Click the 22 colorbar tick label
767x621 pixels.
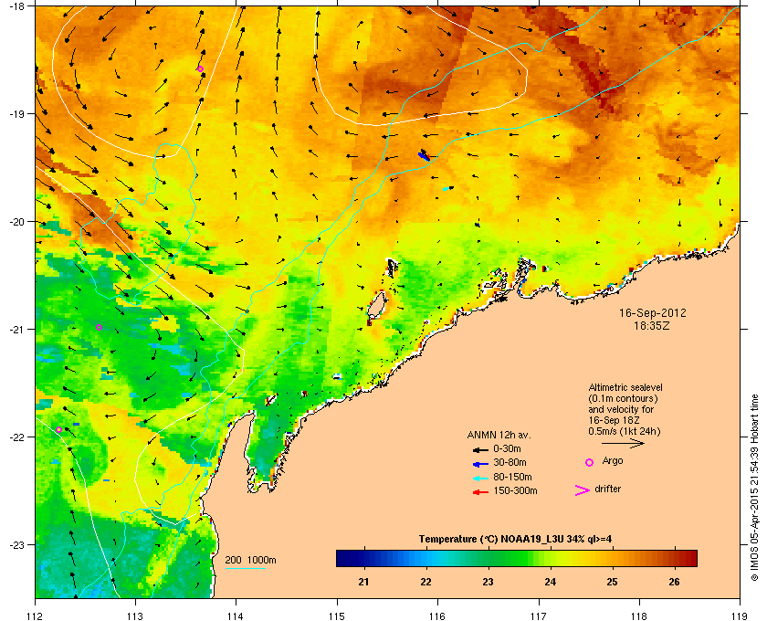(x=426, y=582)
